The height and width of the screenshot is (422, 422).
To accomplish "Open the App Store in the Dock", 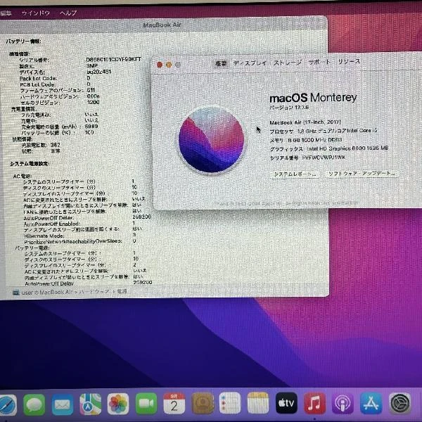I will click(x=371, y=404).
